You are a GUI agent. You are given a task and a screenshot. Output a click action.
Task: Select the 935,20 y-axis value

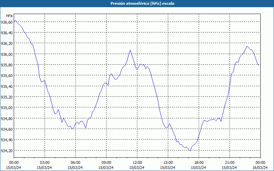pos(7,97)
